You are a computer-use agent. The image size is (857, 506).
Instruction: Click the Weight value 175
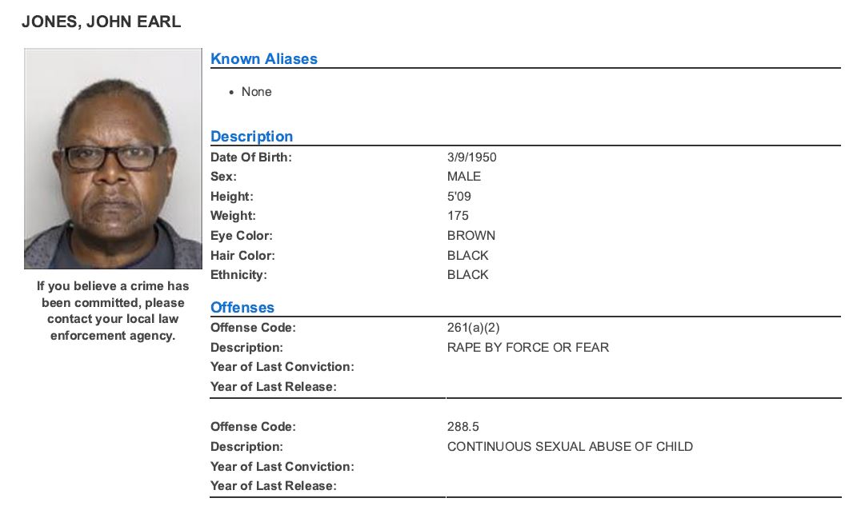coord(459,216)
